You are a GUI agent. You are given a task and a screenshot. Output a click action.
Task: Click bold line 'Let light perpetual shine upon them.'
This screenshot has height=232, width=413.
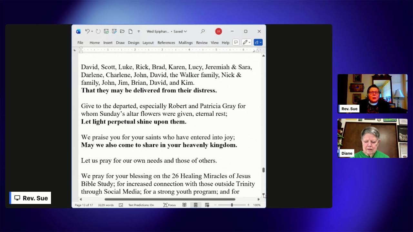tap(134, 122)
